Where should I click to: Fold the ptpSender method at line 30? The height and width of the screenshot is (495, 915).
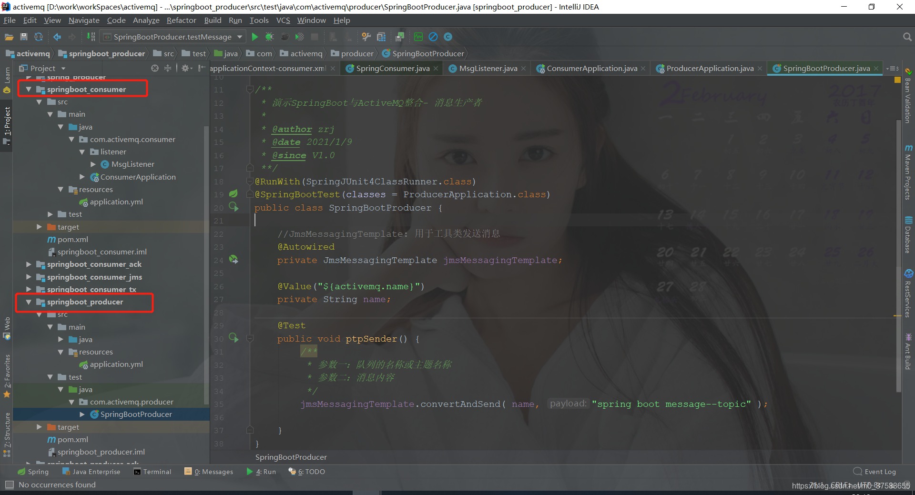click(x=250, y=338)
